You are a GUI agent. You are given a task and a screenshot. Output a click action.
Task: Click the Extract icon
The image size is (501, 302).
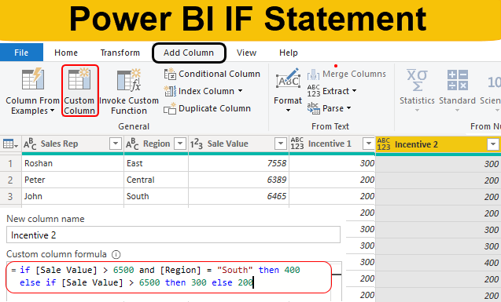click(x=314, y=91)
